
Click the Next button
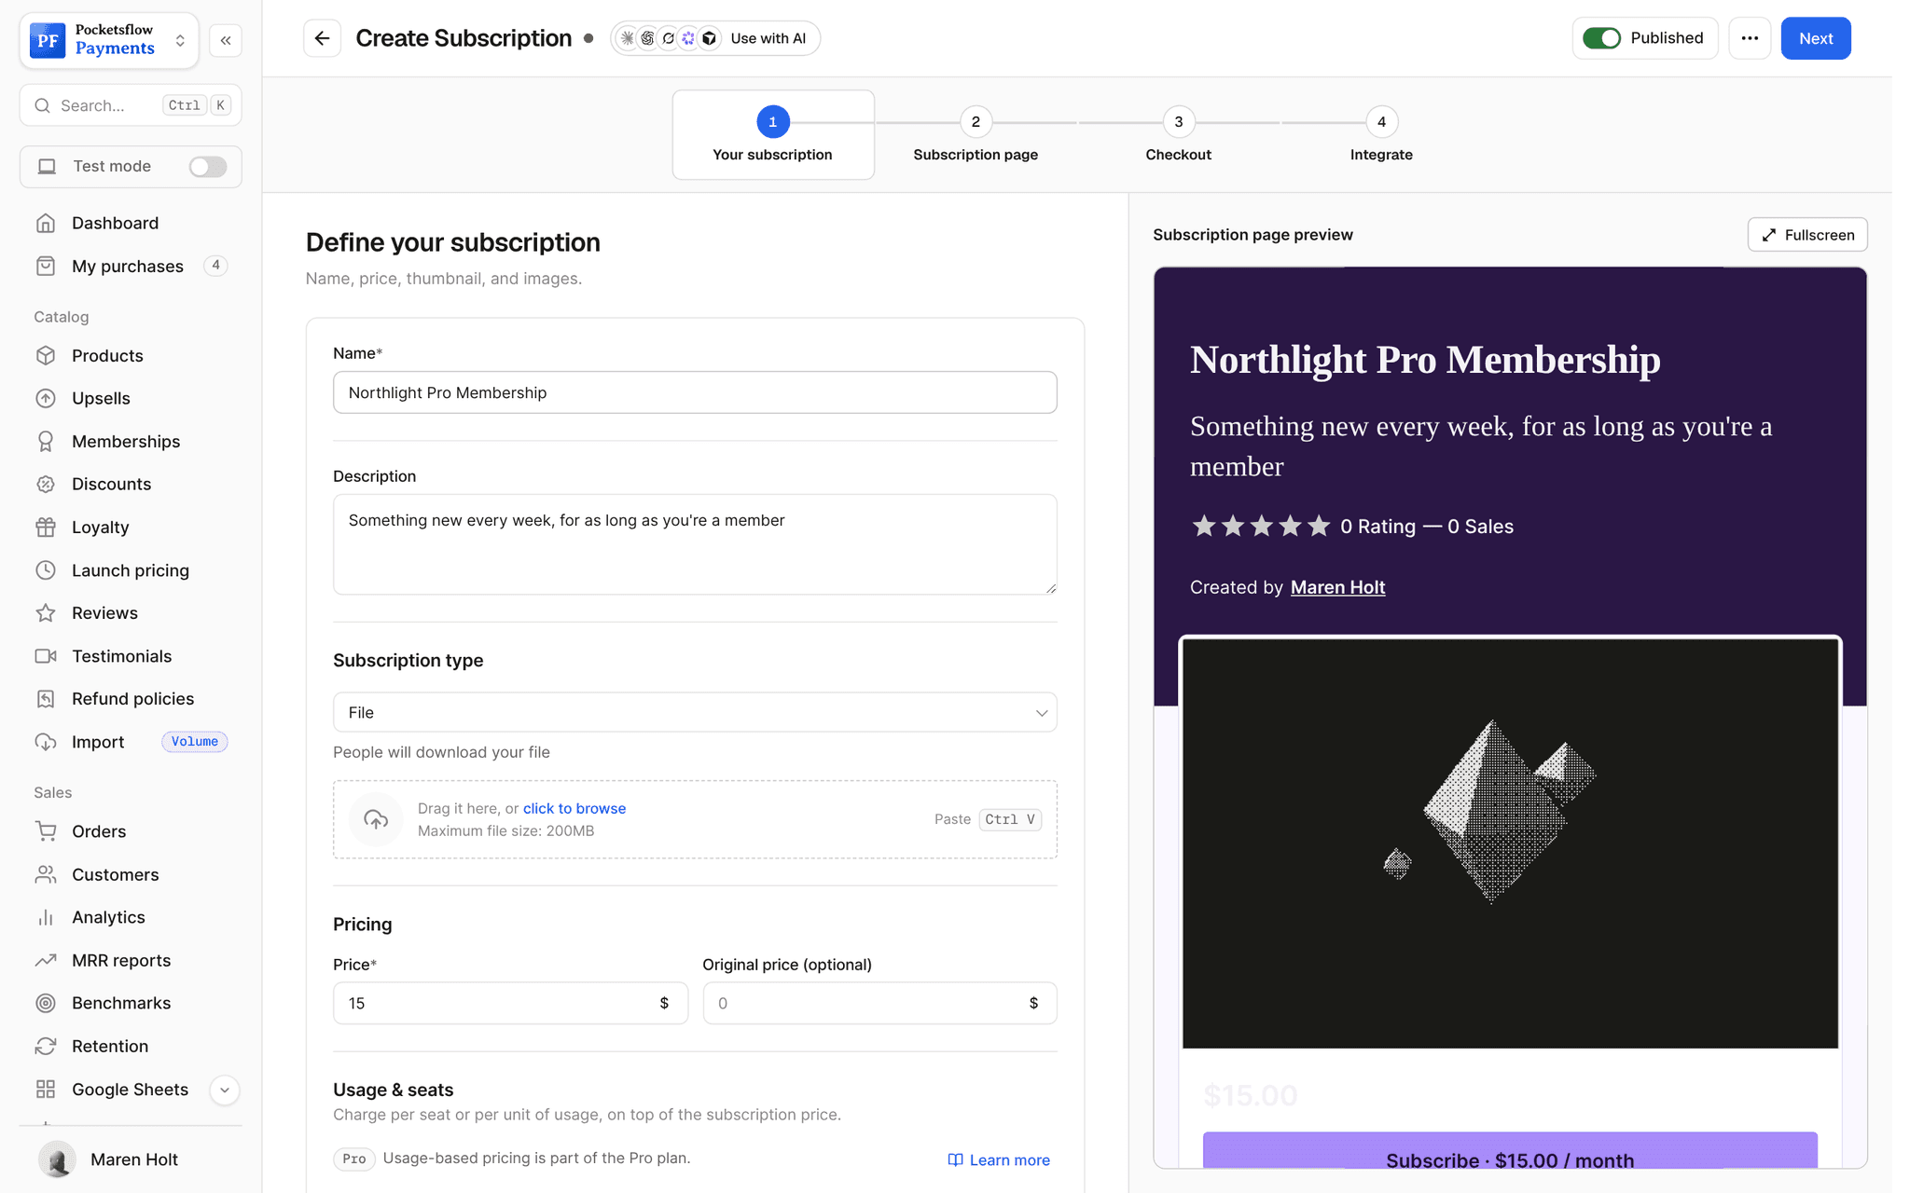[x=1815, y=38]
